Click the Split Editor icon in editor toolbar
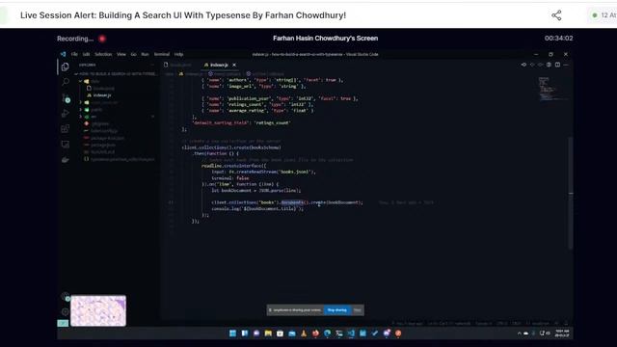617x347 pixels. tap(557, 65)
